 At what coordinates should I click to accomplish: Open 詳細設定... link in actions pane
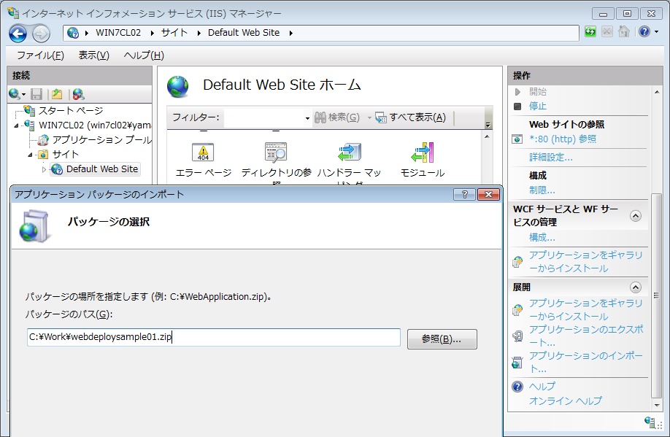551,157
